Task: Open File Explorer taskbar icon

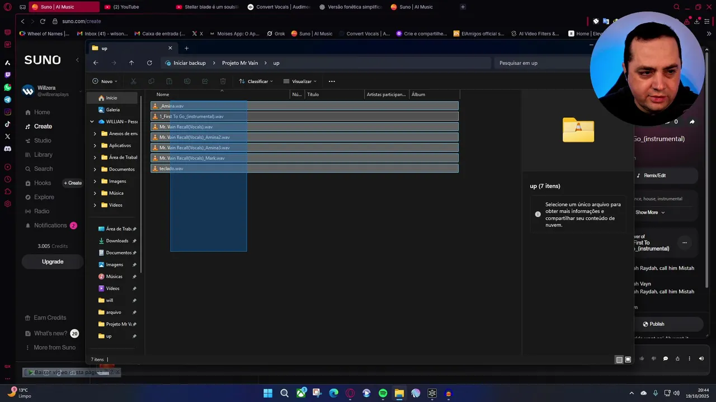Action: click(x=399, y=393)
